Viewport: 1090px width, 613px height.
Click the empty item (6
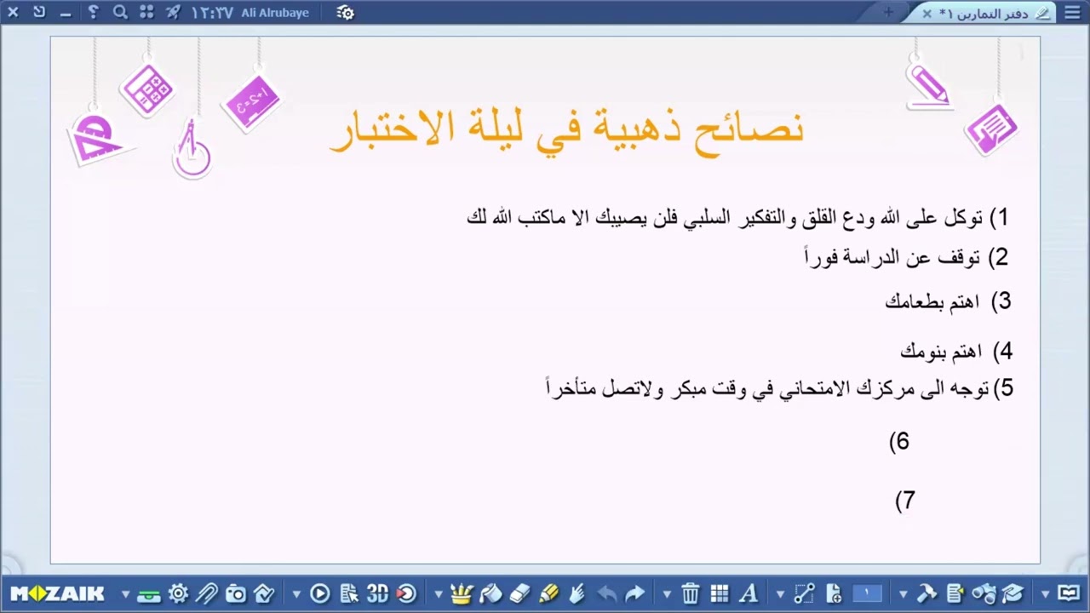[899, 441]
